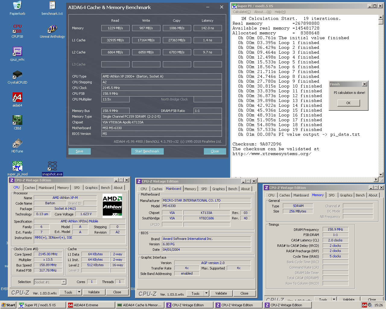This screenshot has height=309, width=386.
Task: Open Caches tab in CPU-Z Memory window
Action: (284, 195)
